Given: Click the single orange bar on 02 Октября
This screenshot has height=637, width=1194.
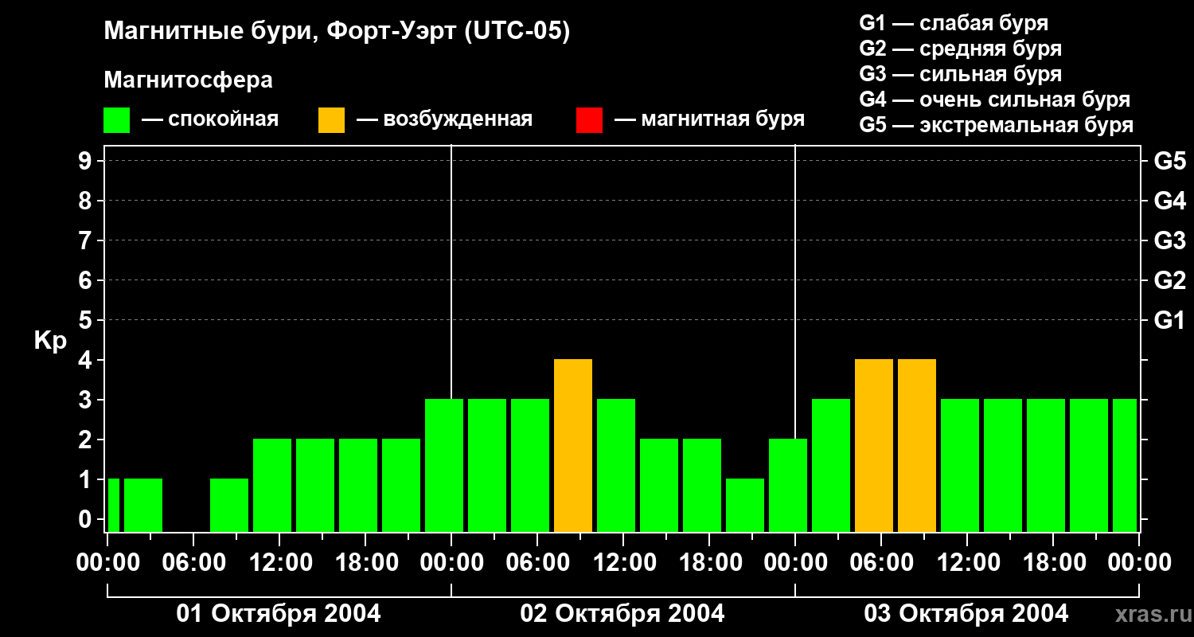Looking at the screenshot, I should tap(573, 445).
